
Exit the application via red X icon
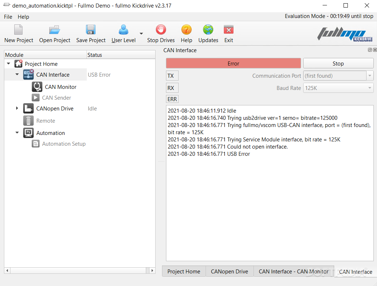tap(228, 30)
